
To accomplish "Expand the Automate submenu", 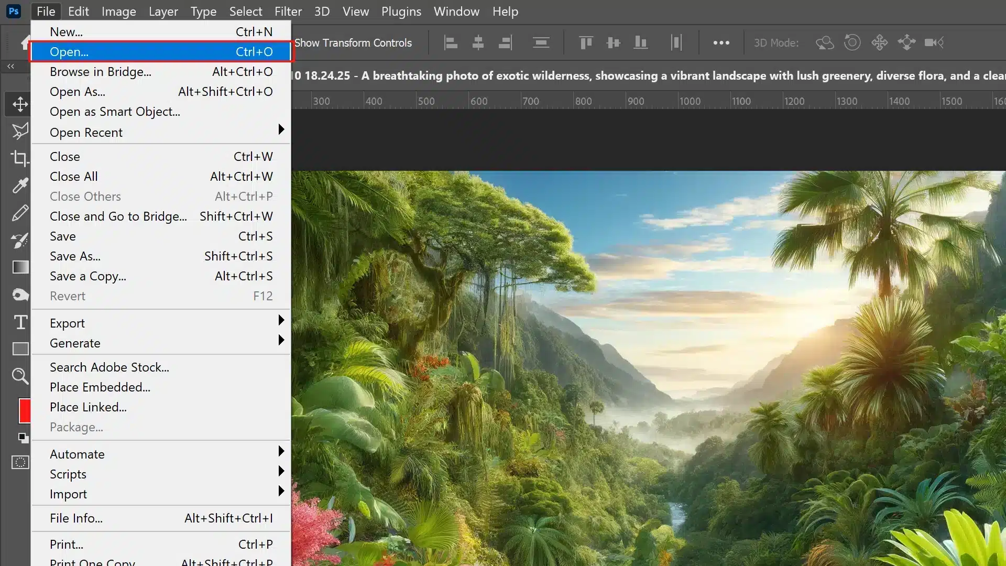I will (x=161, y=454).
